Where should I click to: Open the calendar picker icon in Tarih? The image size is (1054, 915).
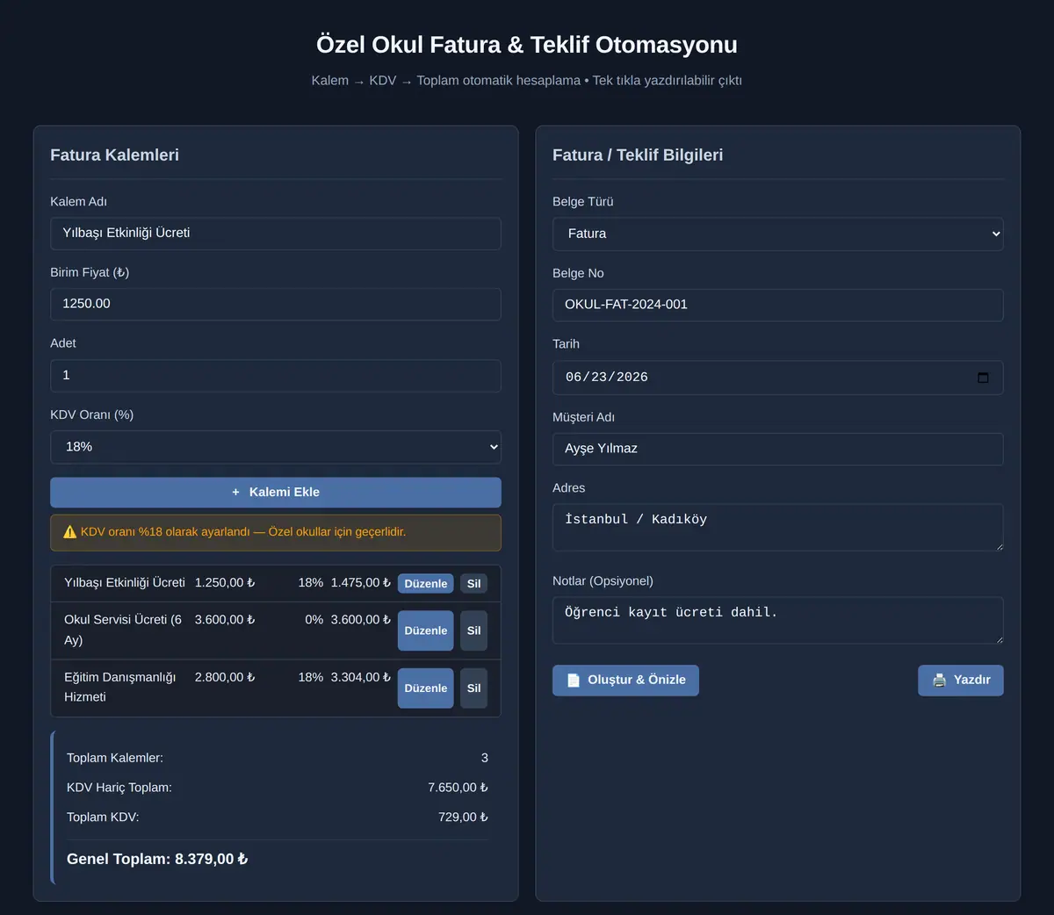pyautogui.click(x=983, y=378)
